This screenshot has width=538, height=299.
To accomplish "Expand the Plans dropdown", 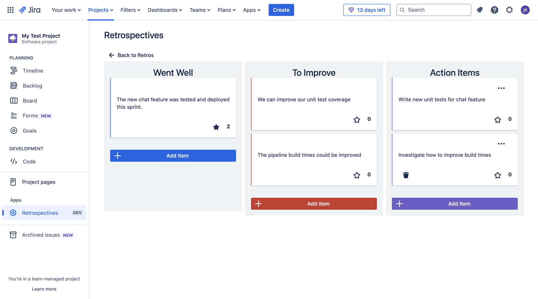I will (227, 10).
